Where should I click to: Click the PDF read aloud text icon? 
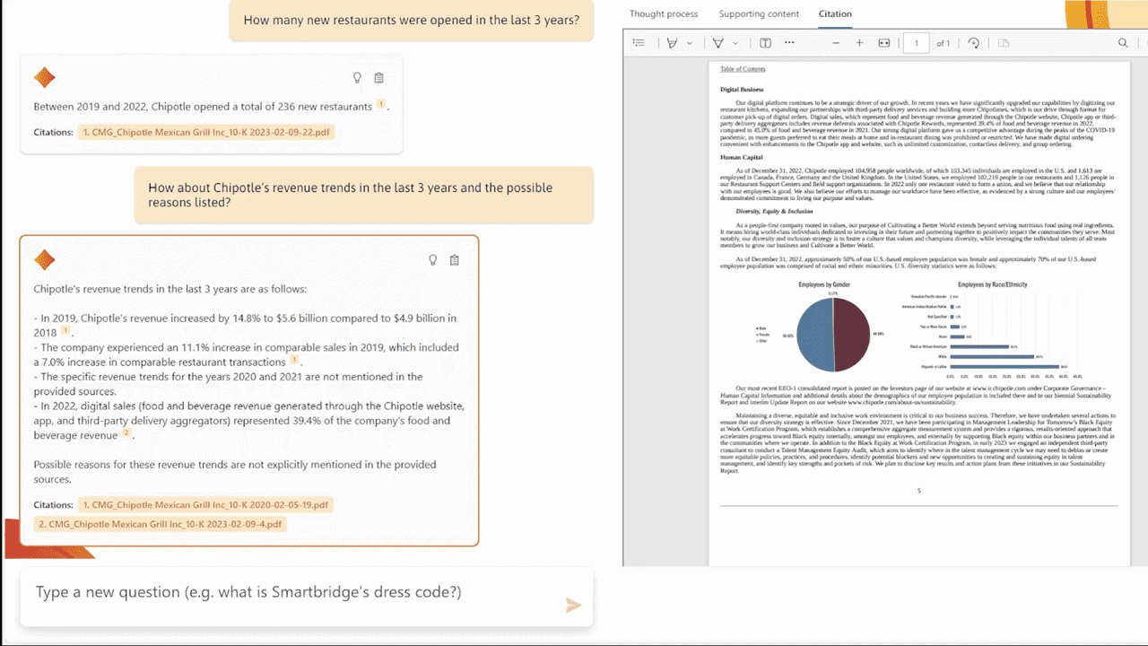tap(765, 43)
